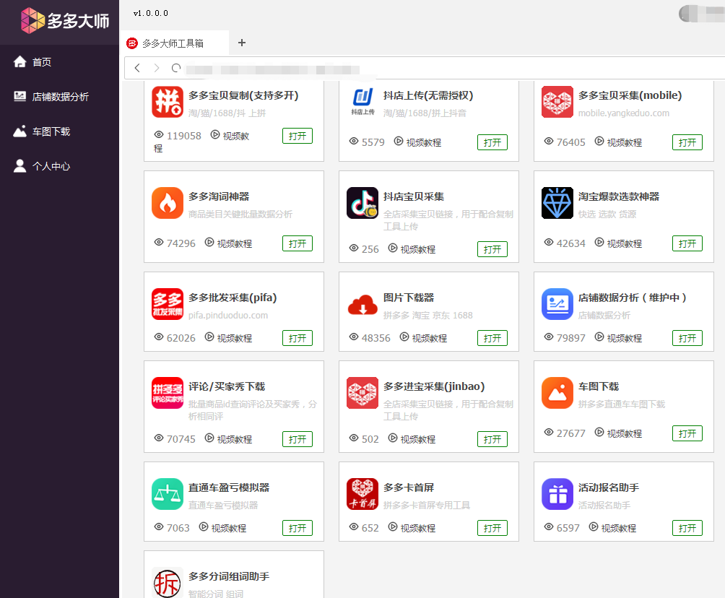Click the 淘宝爆款选款神器 diamond icon
The image size is (725, 598).
[557, 203]
